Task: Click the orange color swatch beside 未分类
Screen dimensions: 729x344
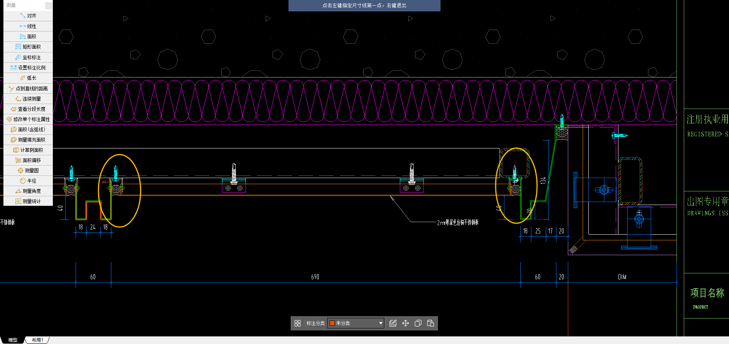Action: (332, 323)
